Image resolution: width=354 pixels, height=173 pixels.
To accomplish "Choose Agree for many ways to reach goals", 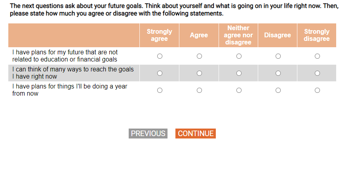I will tap(199, 73).
